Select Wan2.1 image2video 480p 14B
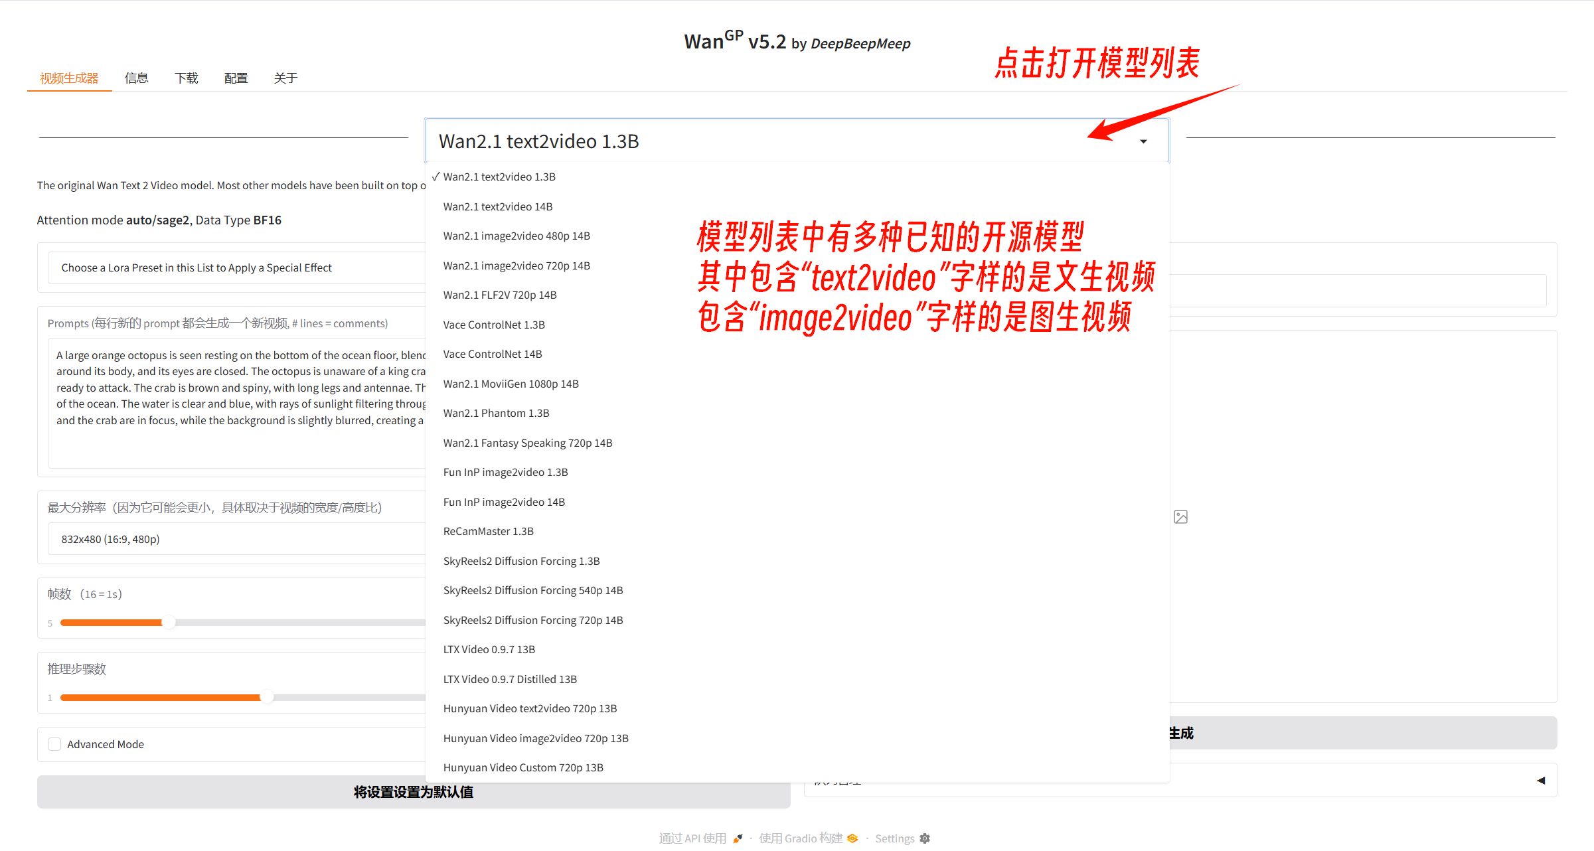Viewport: 1594px width, 851px height. (797, 236)
